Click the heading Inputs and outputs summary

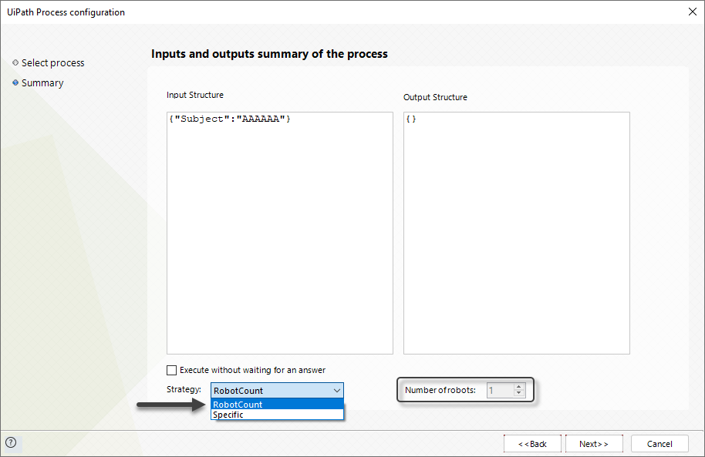click(269, 54)
